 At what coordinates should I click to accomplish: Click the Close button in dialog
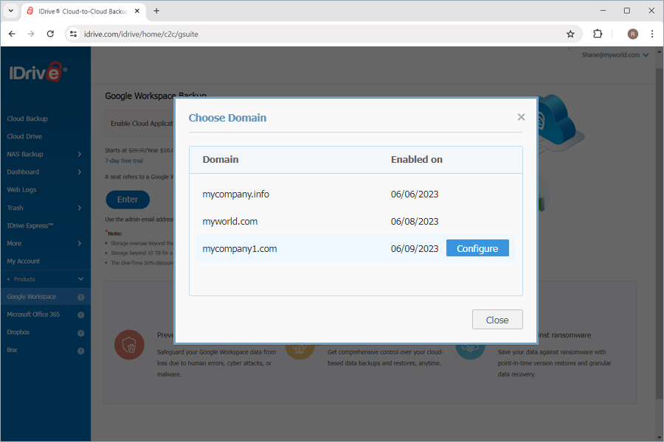click(497, 320)
